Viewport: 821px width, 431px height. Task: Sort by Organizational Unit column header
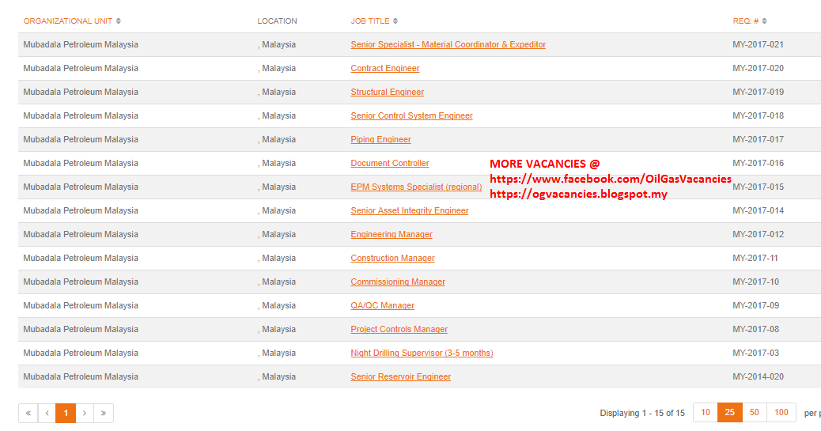(72, 21)
